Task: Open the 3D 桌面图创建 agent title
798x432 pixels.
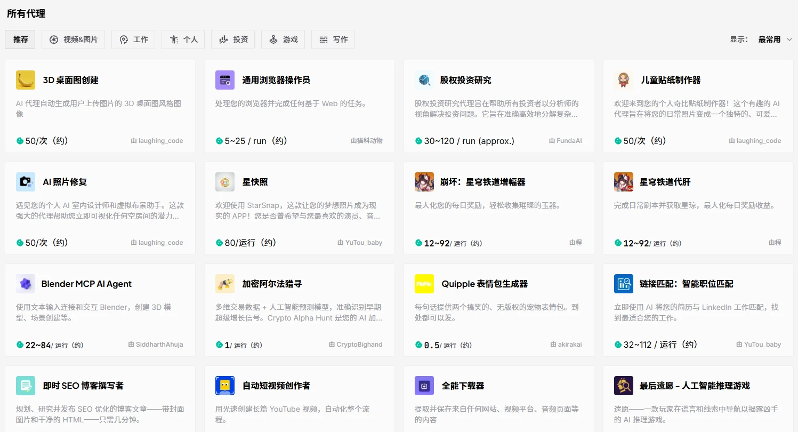Action: pyautogui.click(x=71, y=80)
